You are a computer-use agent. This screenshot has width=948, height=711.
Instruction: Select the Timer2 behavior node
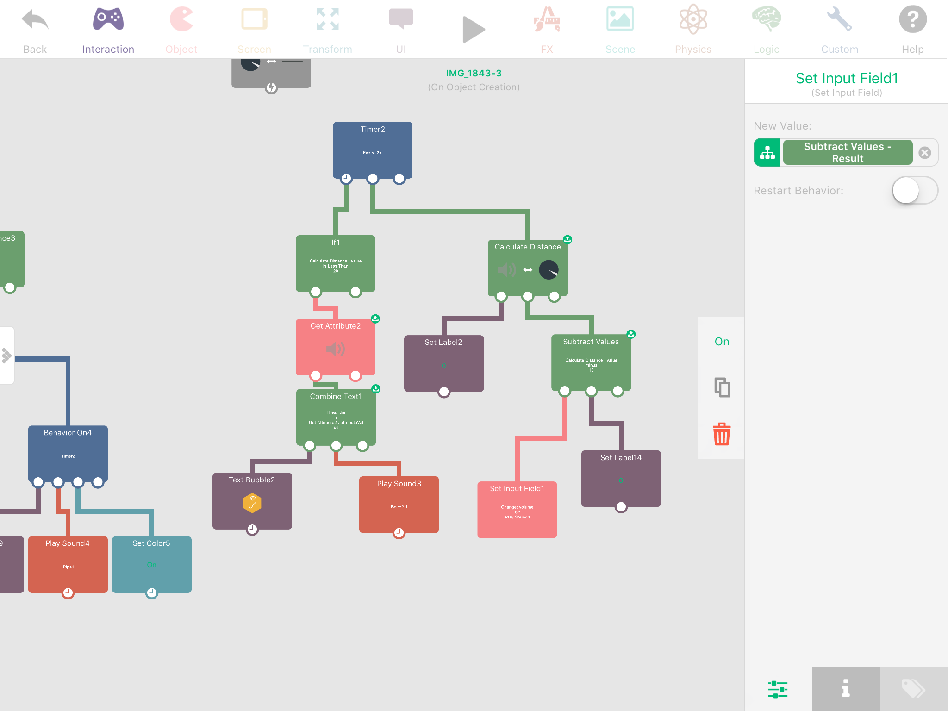coord(373,148)
